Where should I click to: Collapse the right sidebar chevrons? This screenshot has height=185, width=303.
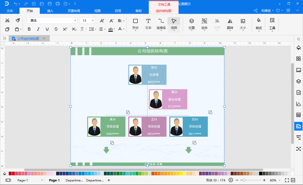coord(299,39)
